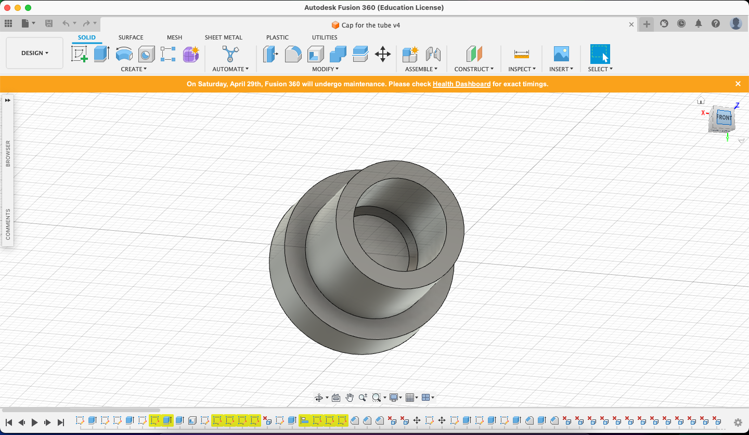
Task: Select the SOLID tab
Action: click(87, 37)
